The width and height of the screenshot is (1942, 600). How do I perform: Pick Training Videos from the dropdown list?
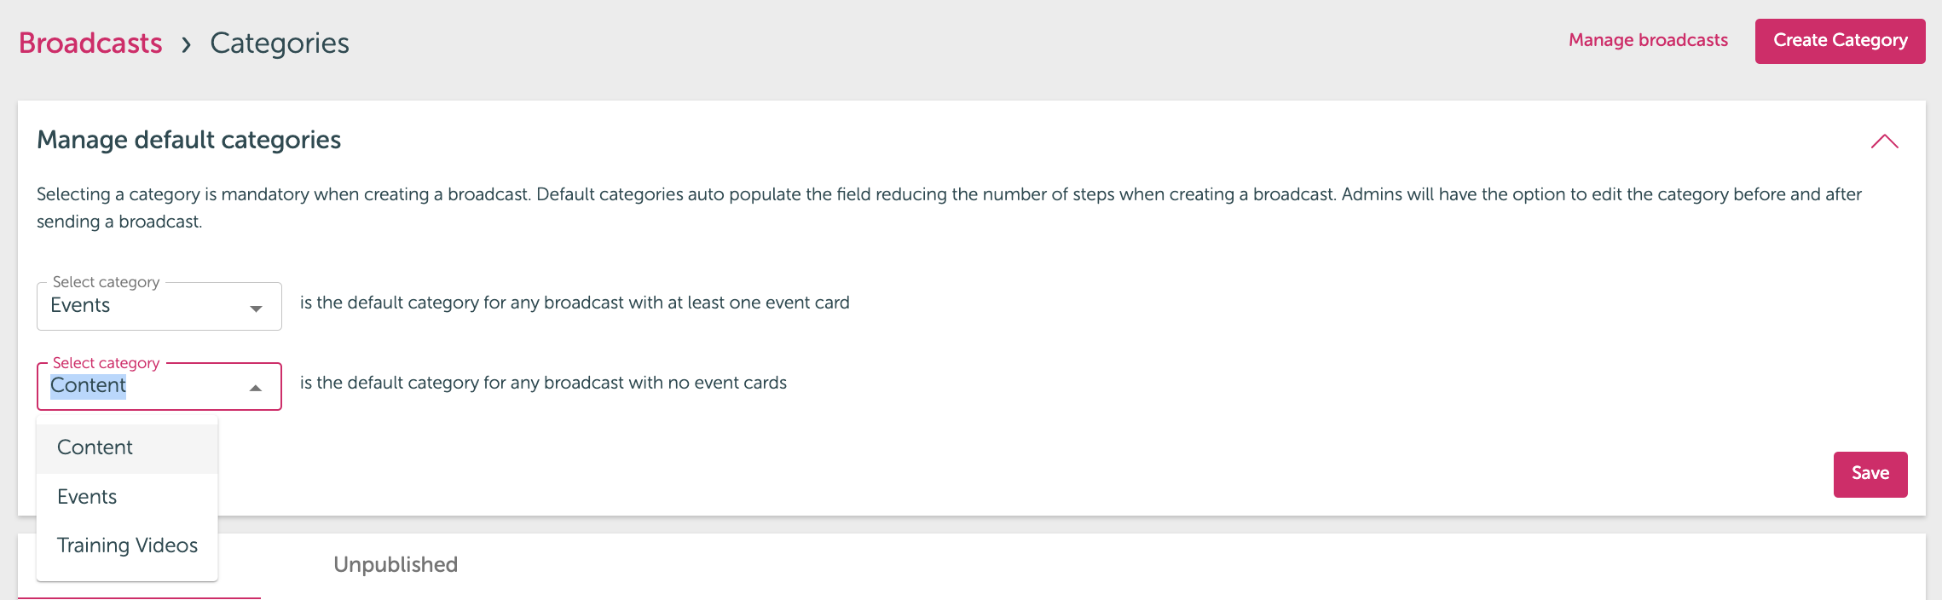(127, 545)
